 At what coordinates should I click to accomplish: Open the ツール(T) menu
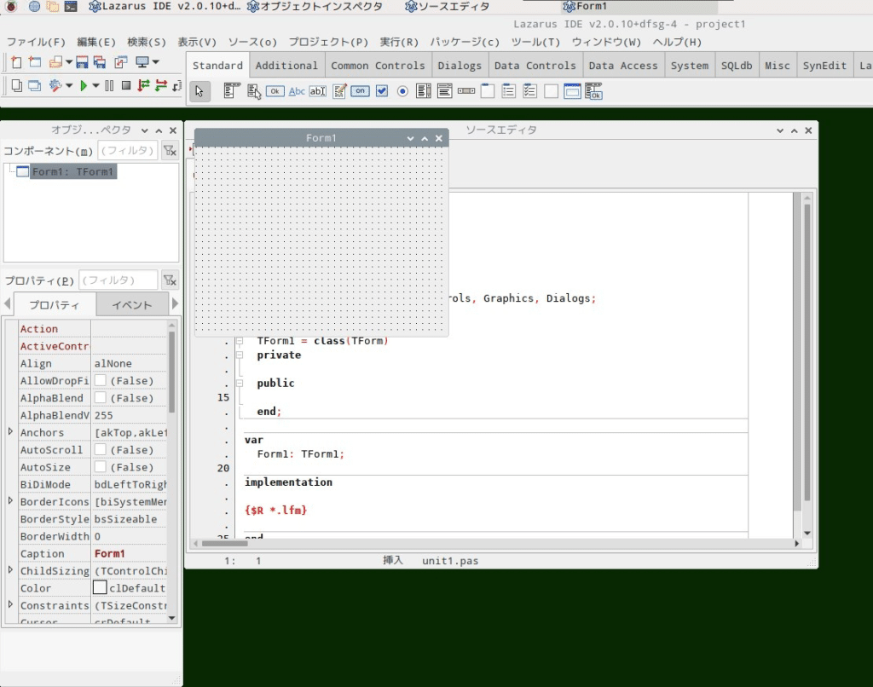pyautogui.click(x=535, y=43)
